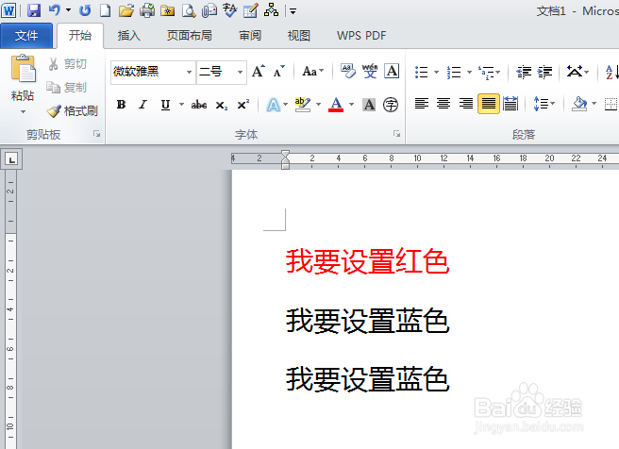
Task: Click the Character Border icon
Action: point(392,72)
